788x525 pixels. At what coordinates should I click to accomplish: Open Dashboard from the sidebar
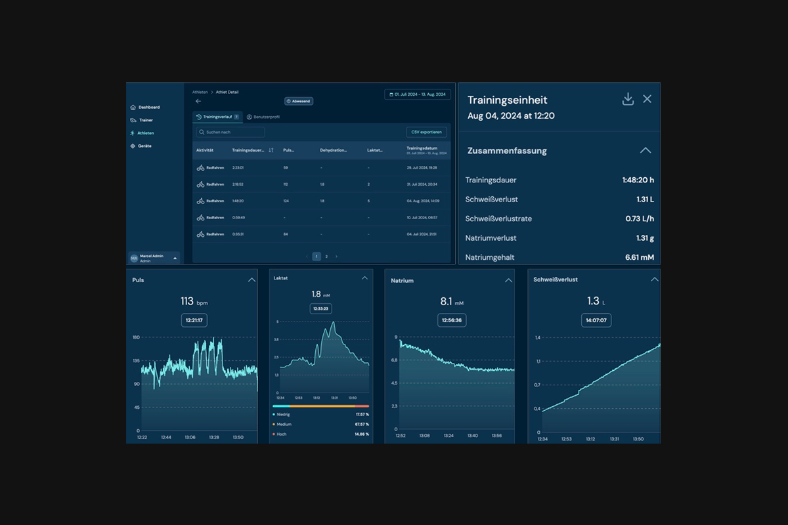point(148,107)
